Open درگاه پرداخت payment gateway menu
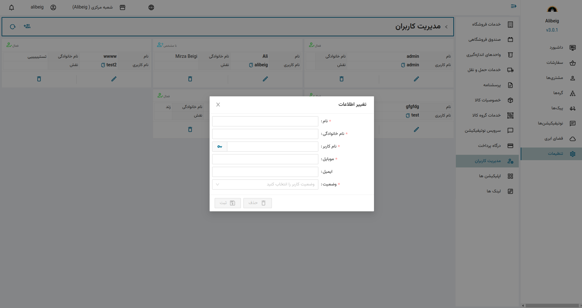The image size is (582, 308). pyautogui.click(x=489, y=146)
